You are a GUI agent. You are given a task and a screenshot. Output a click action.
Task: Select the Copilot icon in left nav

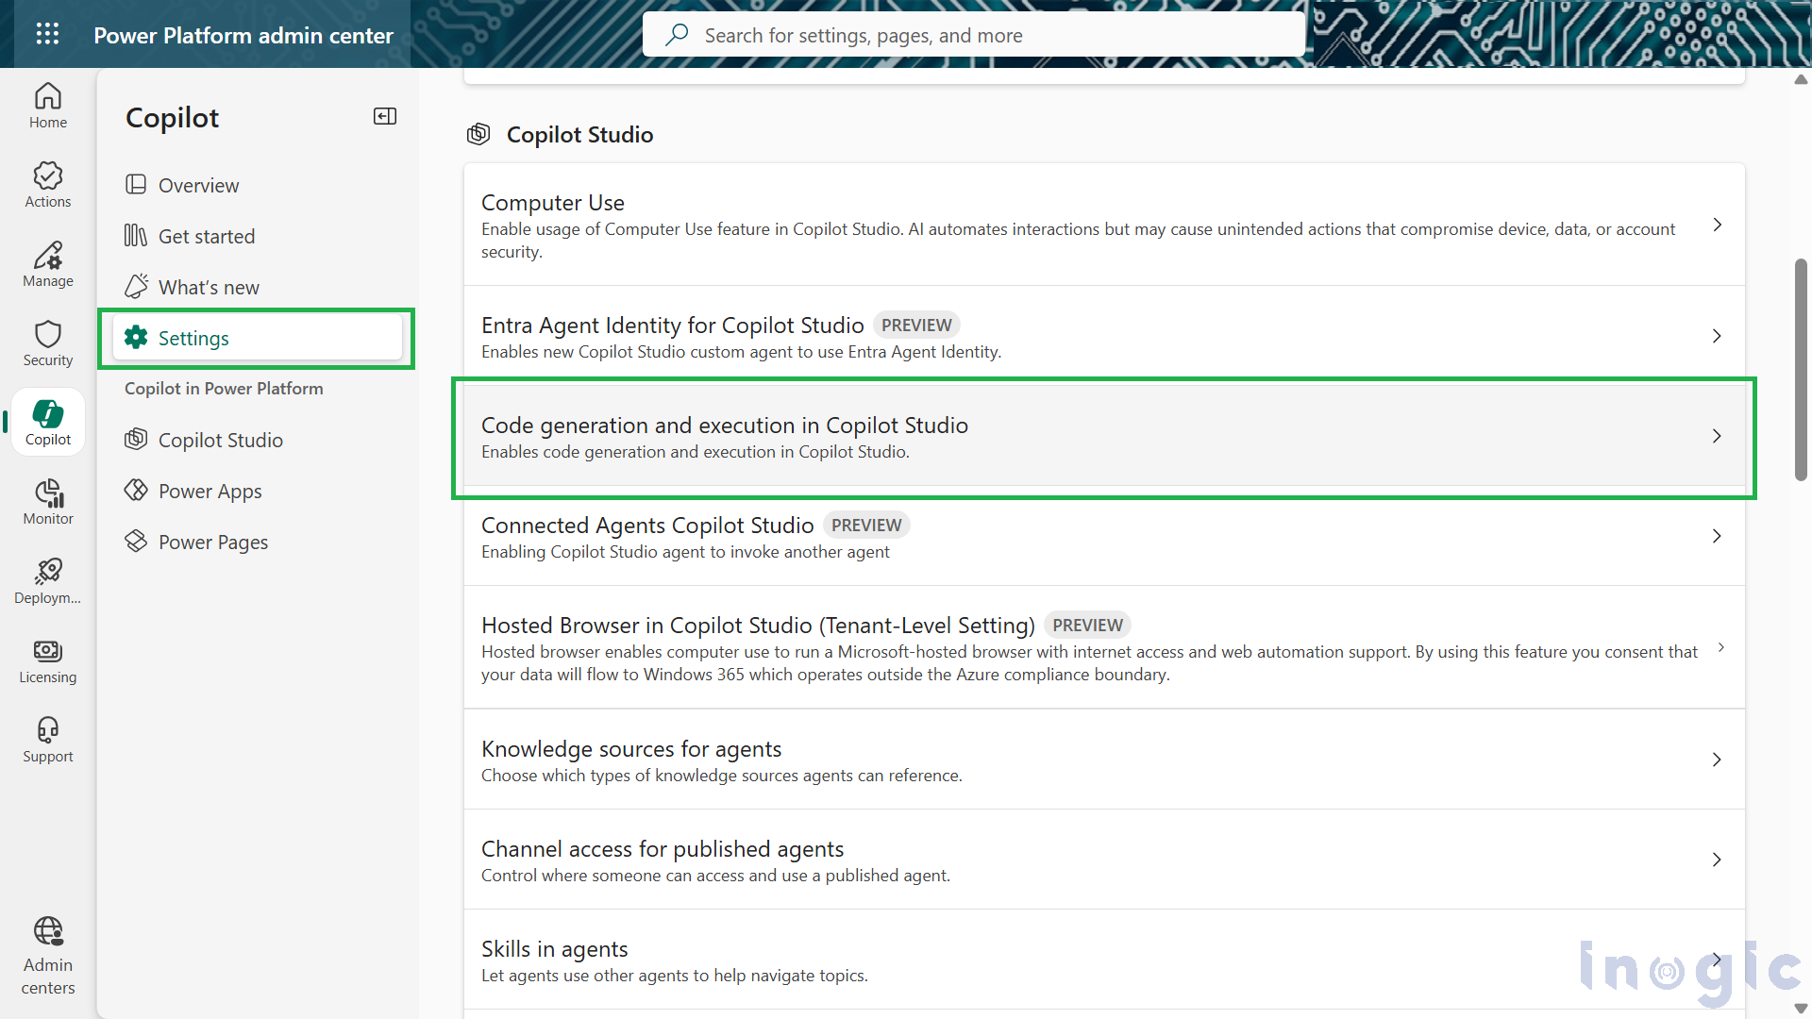(47, 422)
